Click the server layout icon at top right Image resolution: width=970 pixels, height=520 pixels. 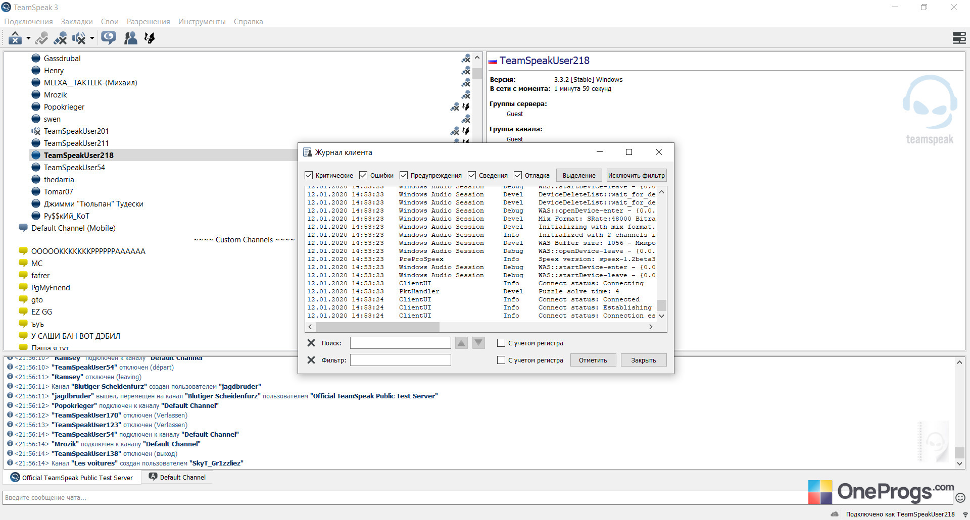959,38
